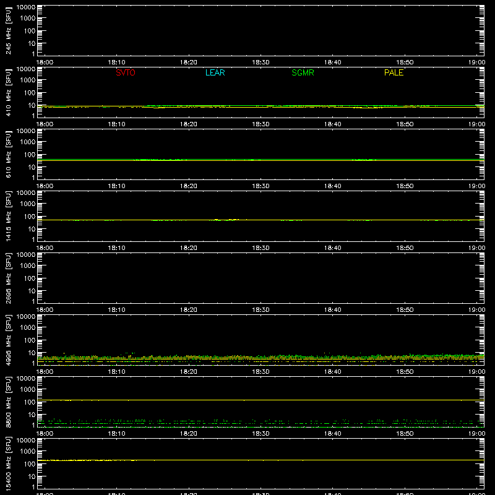Click 18:10 label under the 2695 MHz panel
Viewport: 495px width, 495px height.
(x=117, y=310)
